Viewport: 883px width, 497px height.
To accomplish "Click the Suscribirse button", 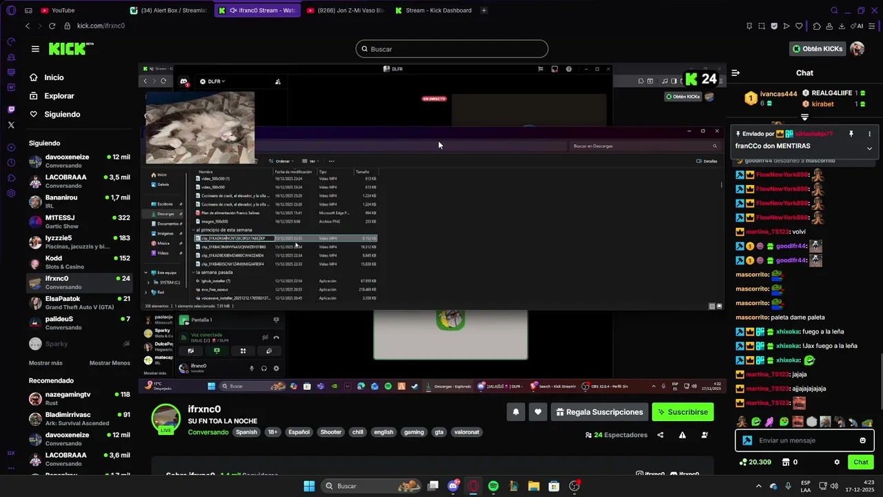I will click(x=682, y=412).
